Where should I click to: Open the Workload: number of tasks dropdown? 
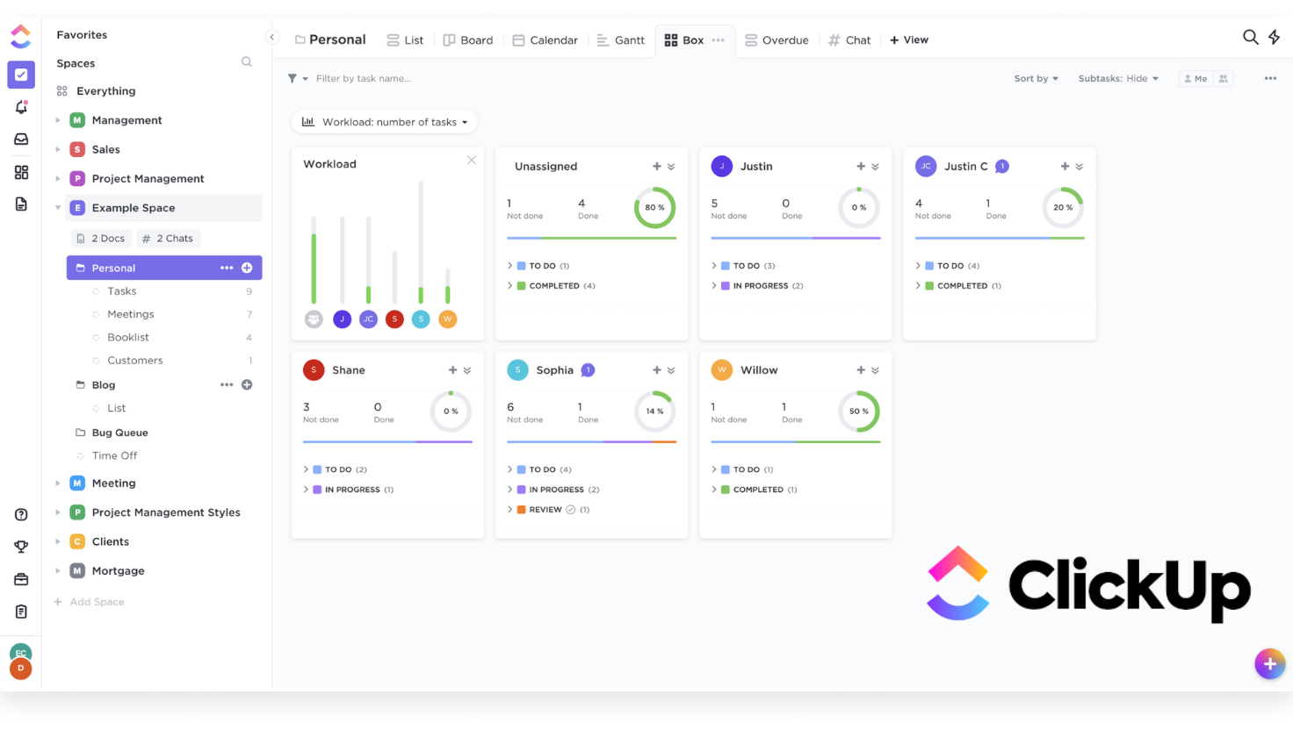(385, 122)
